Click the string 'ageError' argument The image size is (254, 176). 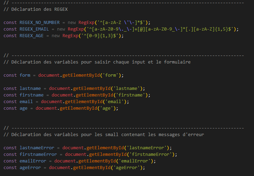126,168
